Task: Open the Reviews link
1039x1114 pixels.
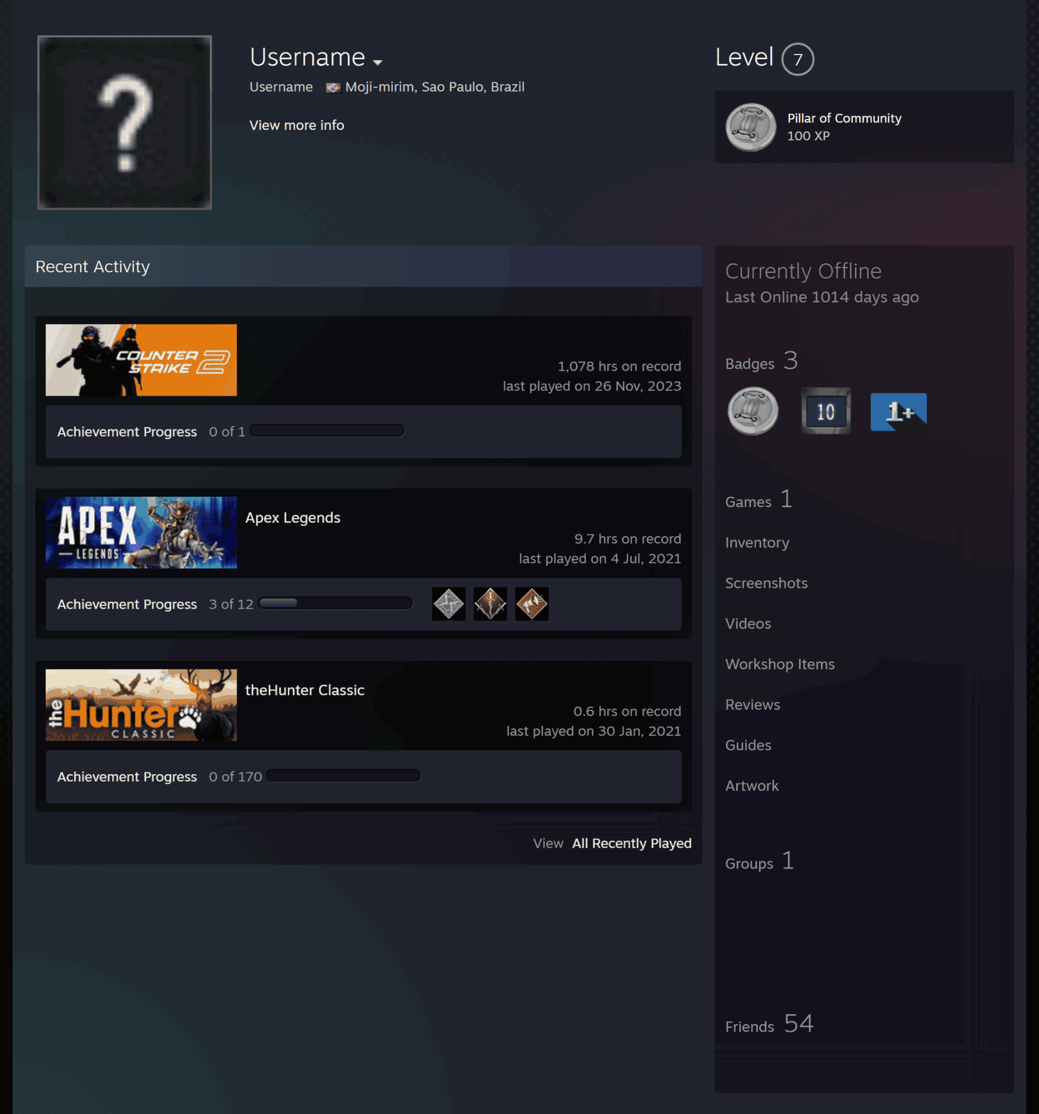Action: [x=752, y=705]
